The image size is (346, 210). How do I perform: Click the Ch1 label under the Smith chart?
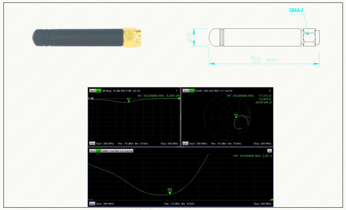tap(185, 144)
